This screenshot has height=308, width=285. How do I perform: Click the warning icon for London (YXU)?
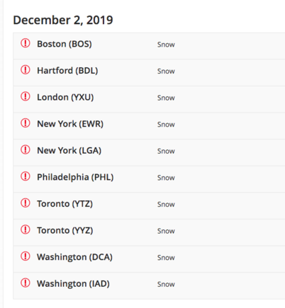tap(26, 96)
